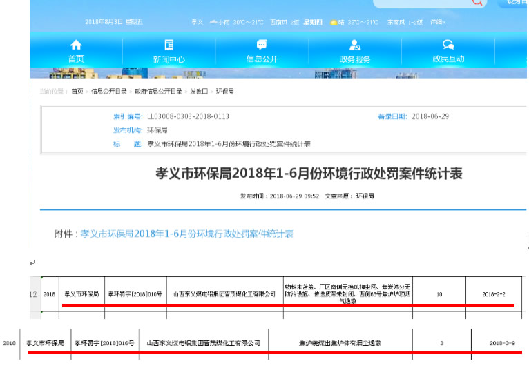Open attachment 孝义市环保局2018年1-6月份环境行政处罚案件统计表
The height and width of the screenshot is (372, 529).
[186, 234]
